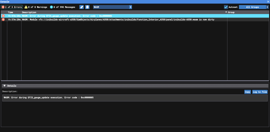Click the red error icon in the 'now dirty' row
The height and width of the screenshot is (132, 270).
pyautogui.click(x=3, y=19)
